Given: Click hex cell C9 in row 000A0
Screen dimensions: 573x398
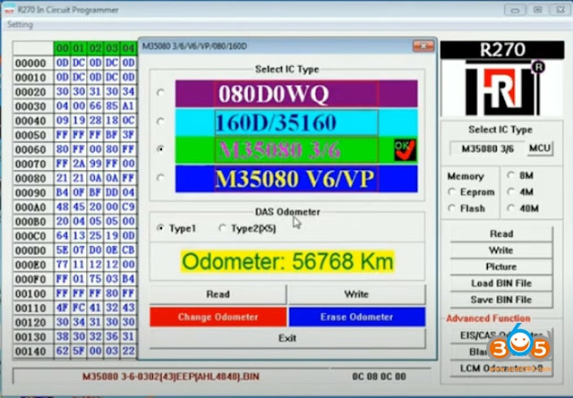Looking at the screenshot, I should point(128,207).
